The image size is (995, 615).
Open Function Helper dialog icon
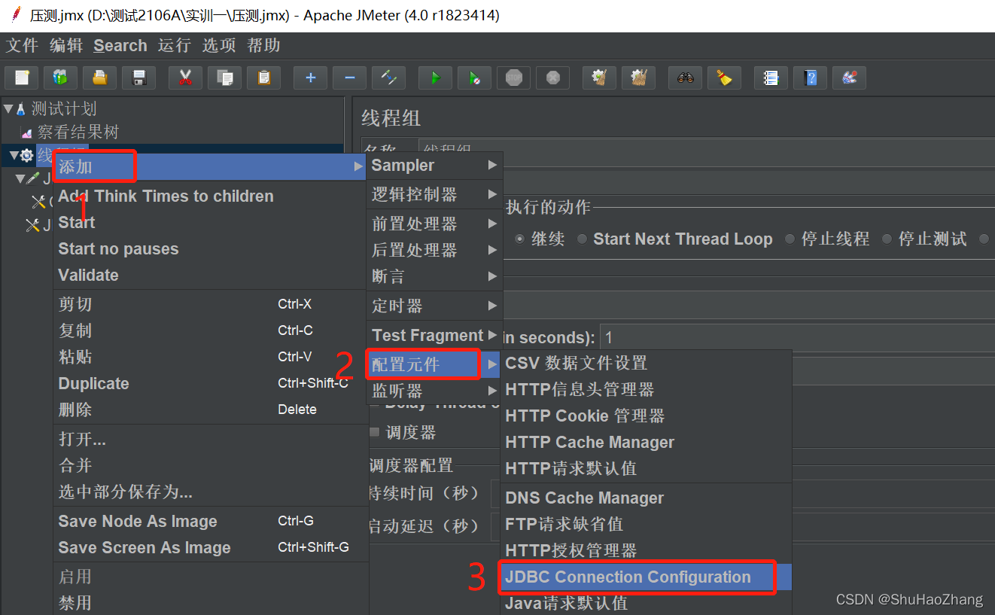point(771,78)
